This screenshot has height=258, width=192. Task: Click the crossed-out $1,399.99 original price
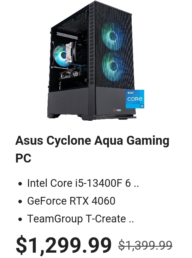tap(145, 245)
